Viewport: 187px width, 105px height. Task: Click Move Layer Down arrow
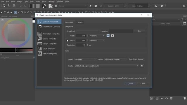point(162,98)
